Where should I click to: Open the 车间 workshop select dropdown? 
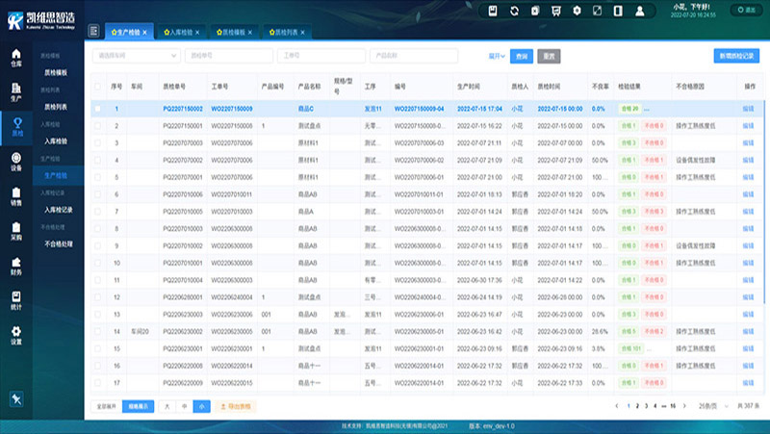(137, 56)
